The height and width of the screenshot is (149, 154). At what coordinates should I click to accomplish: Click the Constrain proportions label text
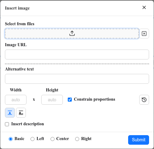(95, 99)
